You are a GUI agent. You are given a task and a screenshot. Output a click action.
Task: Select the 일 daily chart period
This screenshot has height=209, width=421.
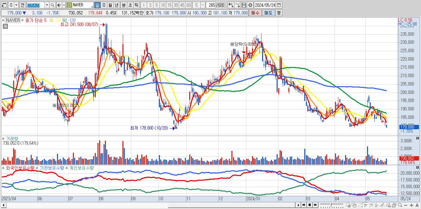click(x=97, y=5)
